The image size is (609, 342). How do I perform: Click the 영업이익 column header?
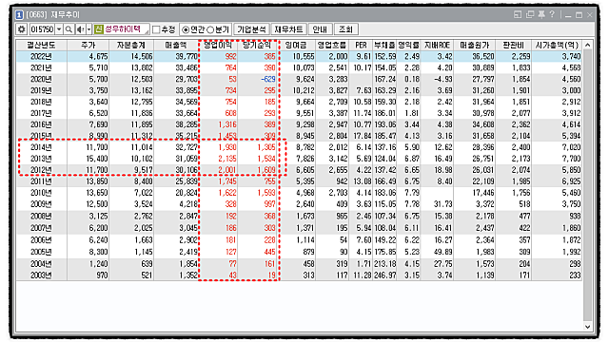(218, 45)
